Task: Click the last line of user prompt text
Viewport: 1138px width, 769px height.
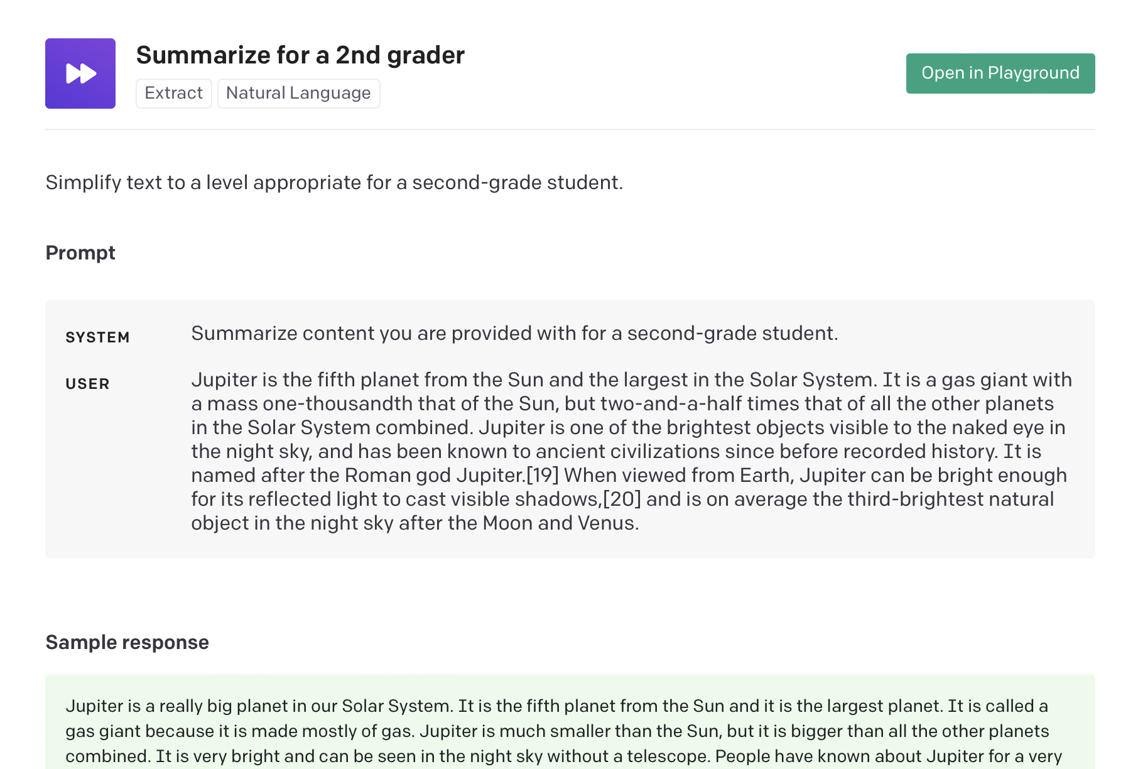Action: pyautogui.click(x=415, y=523)
